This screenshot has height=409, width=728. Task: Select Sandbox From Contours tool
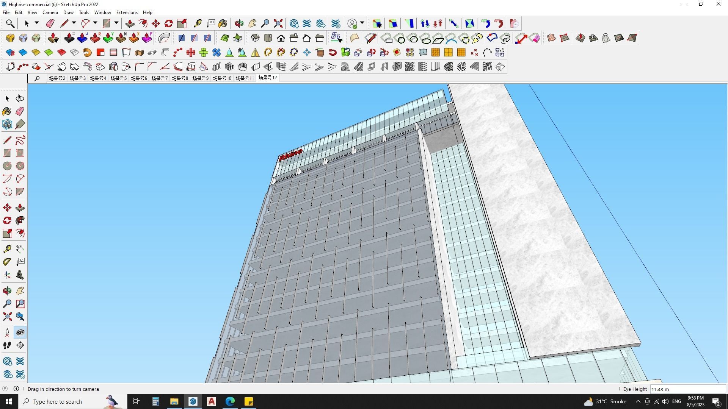click(x=552, y=38)
